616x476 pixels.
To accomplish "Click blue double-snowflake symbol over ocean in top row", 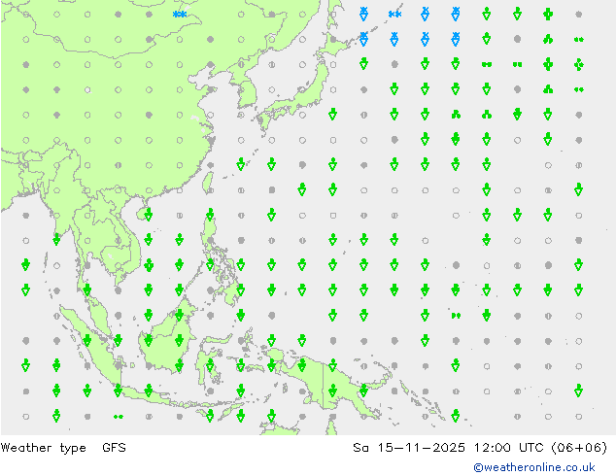I will click(394, 15).
